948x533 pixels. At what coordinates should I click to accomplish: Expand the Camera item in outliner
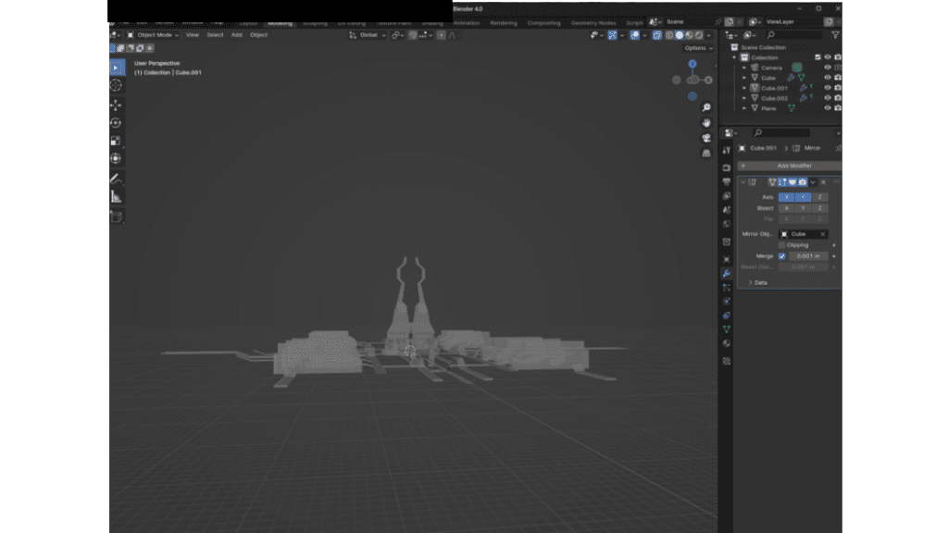744,68
